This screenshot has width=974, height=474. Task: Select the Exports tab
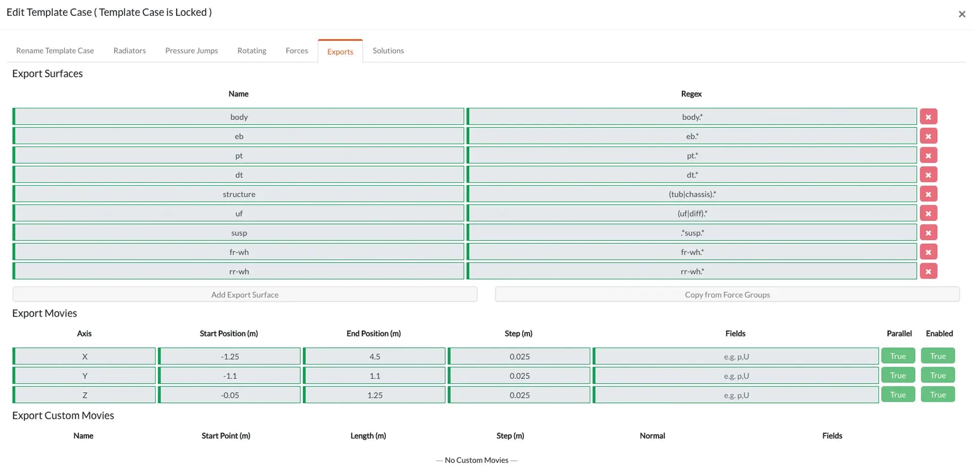point(340,51)
